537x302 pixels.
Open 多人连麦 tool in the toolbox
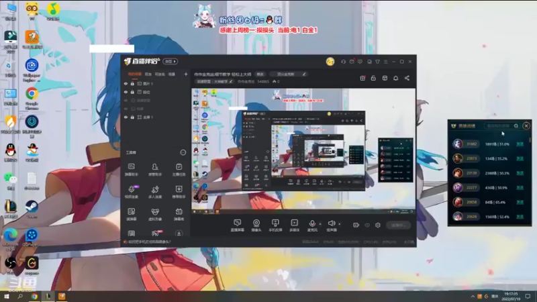tap(155, 192)
